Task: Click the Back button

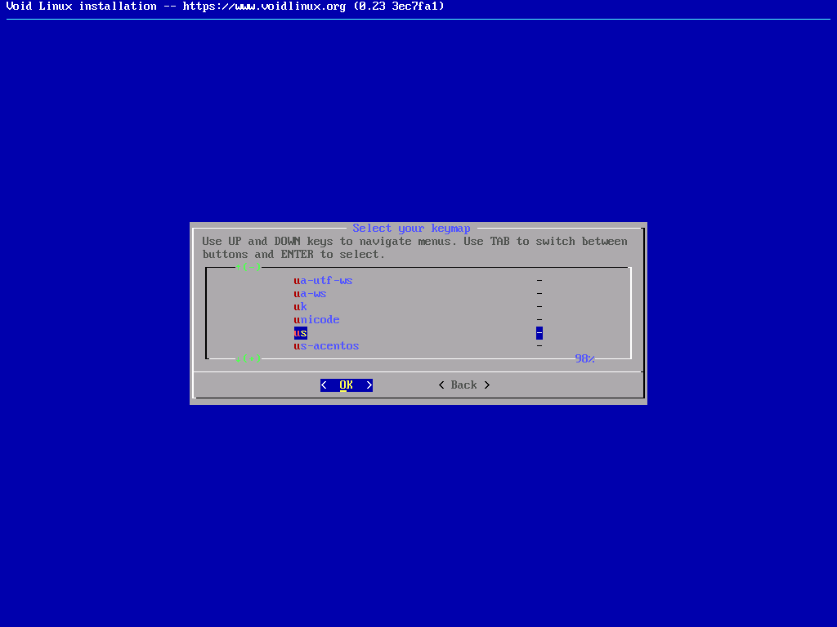Action: click(463, 385)
